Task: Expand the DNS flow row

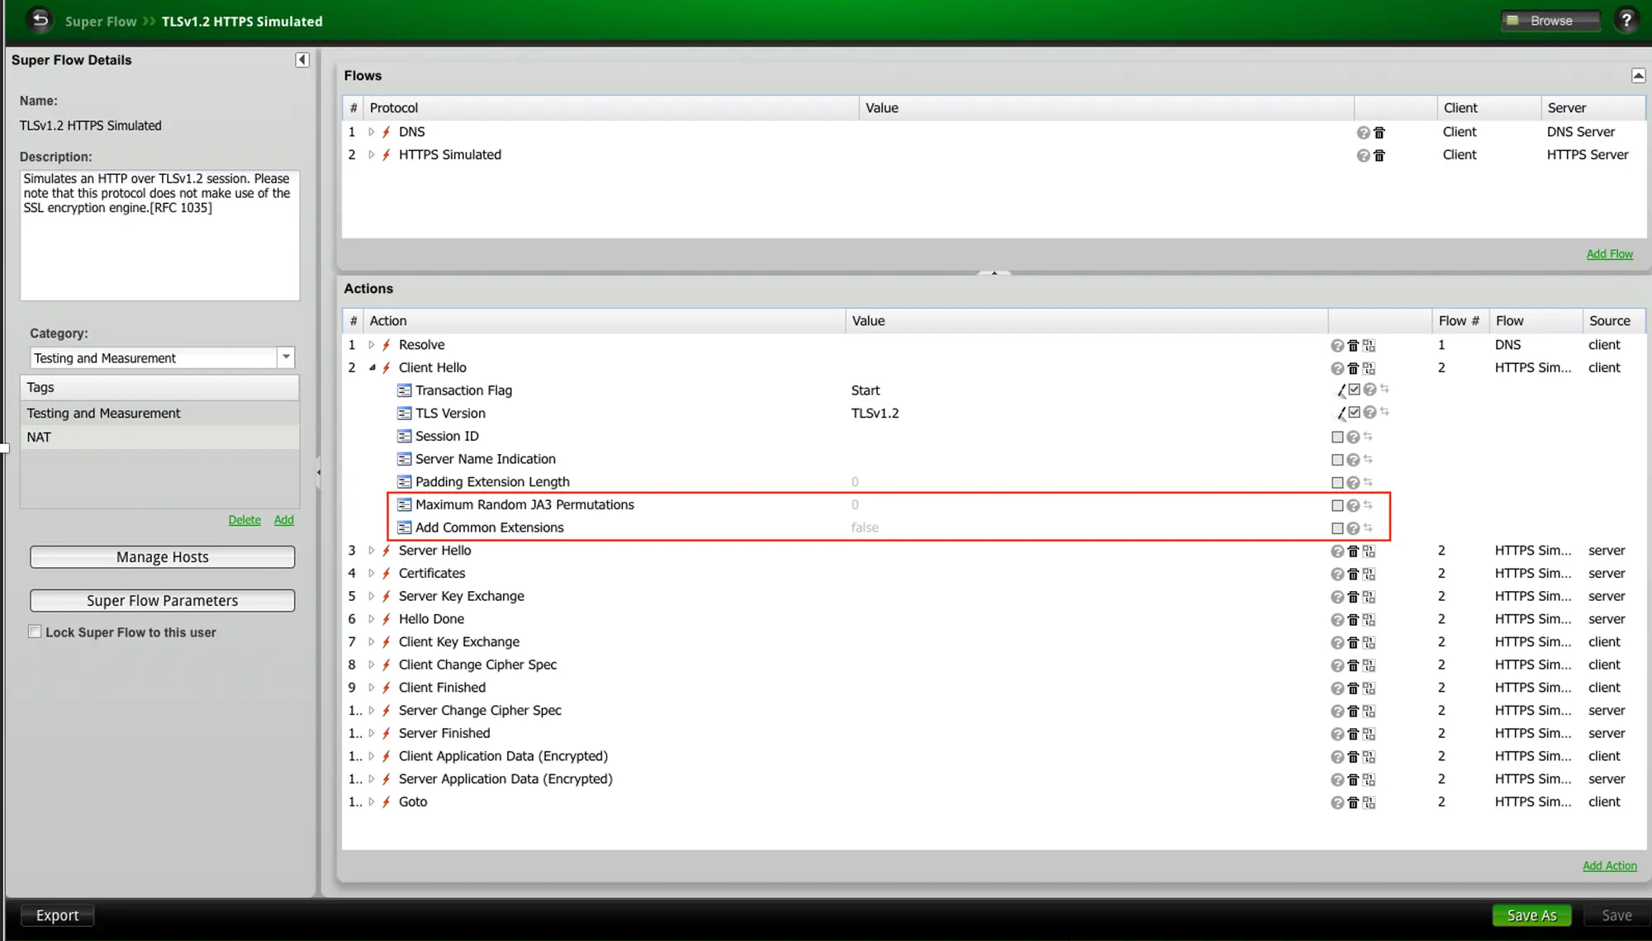Action: 373,131
